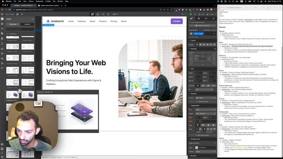The width and height of the screenshot is (283, 159).
Task: Open the History menu in macOS menu bar
Action: click(31, 1)
